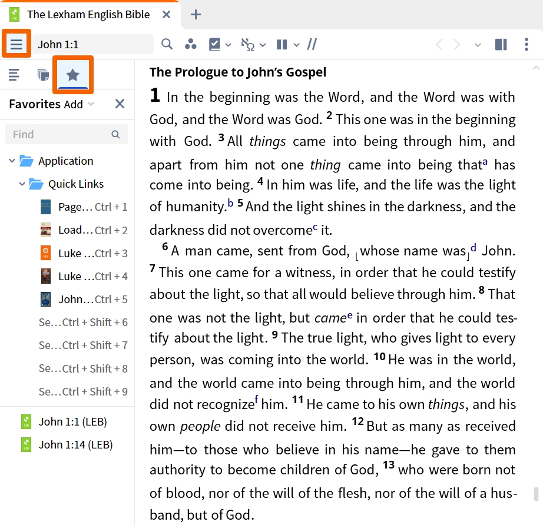
Task: Click the John 1:1 reference box
Action: (x=94, y=44)
